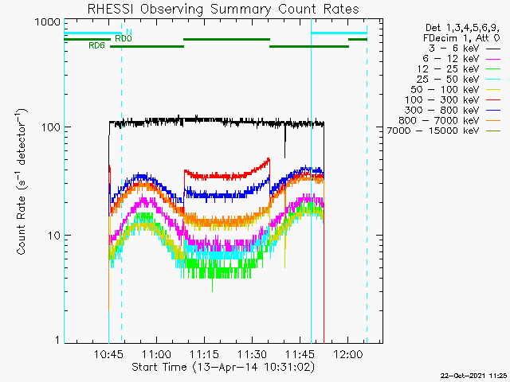The image size is (510, 382).
Task: Select the '12 - 25 keV' legend label
Action: click(448, 69)
